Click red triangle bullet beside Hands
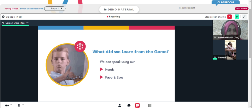The width and height of the screenshot is (252, 108). pyautogui.click(x=101, y=69)
